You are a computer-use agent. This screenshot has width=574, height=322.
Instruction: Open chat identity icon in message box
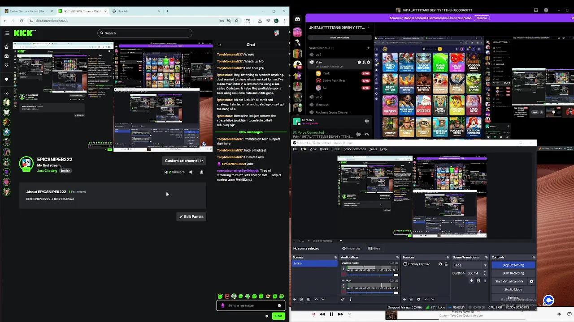coord(223,305)
